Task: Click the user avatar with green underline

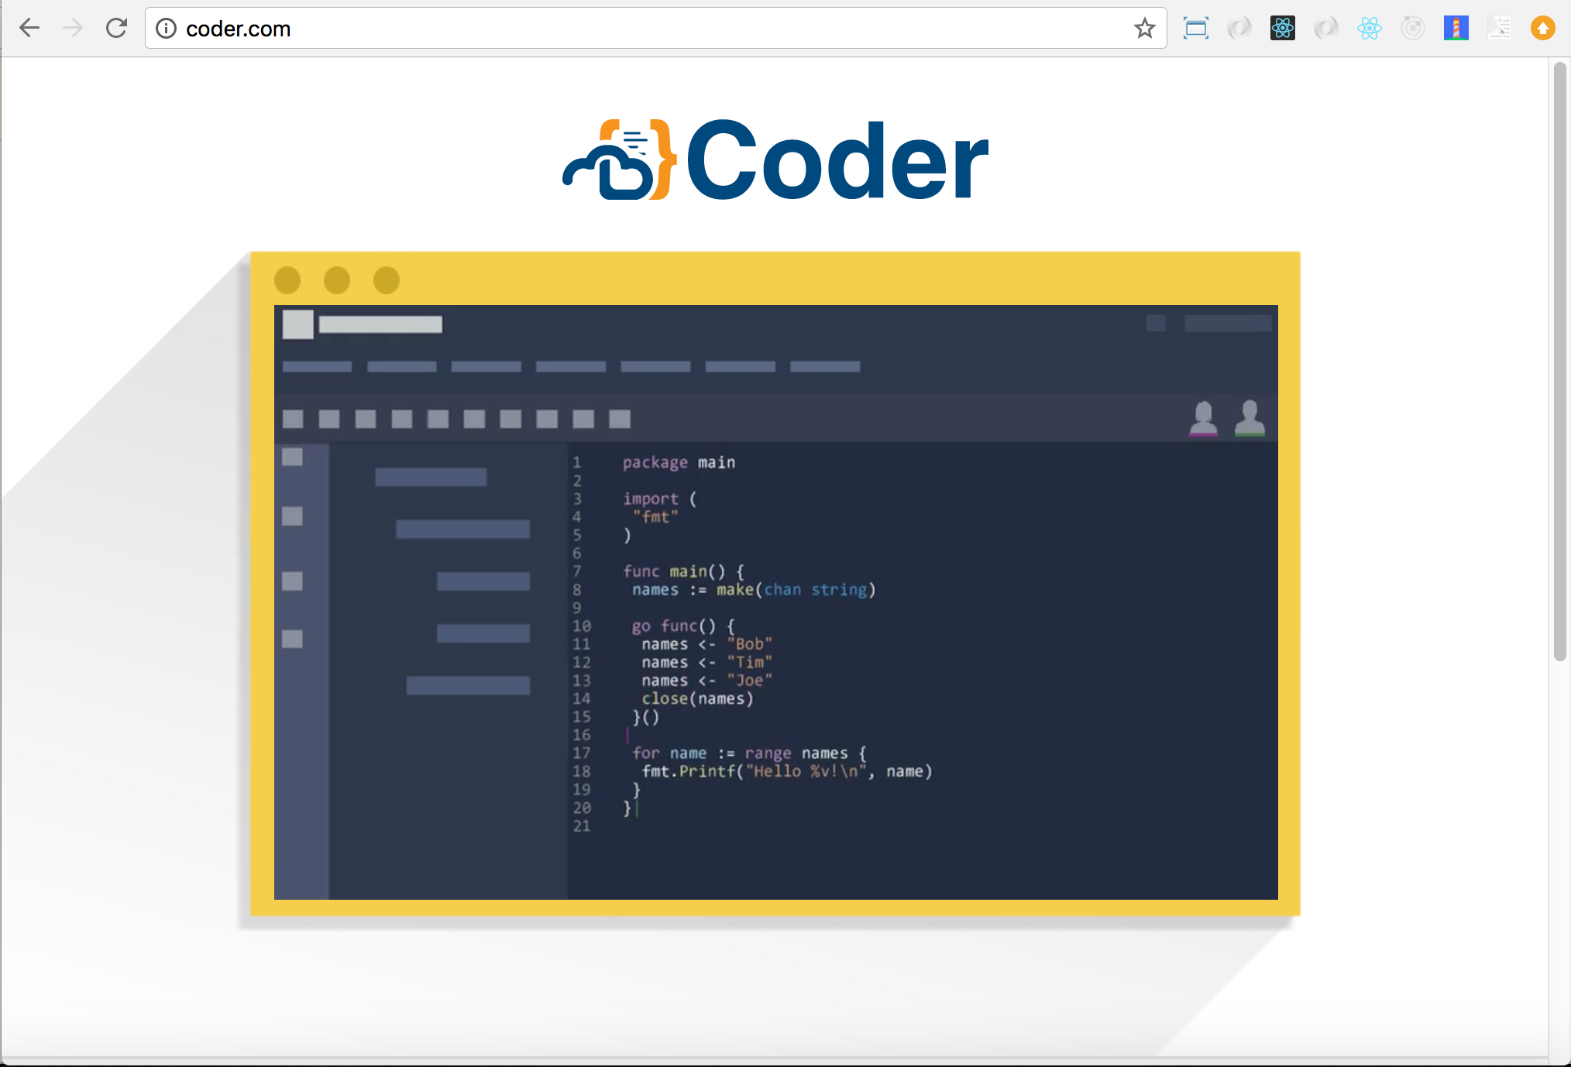Action: point(1250,418)
